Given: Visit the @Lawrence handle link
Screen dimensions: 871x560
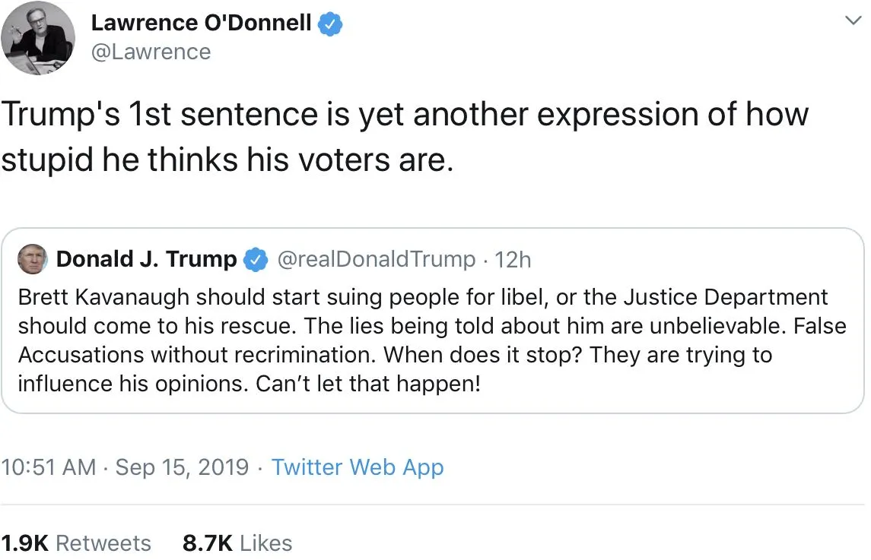Looking at the screenshot, I should [x=151, y=52].
